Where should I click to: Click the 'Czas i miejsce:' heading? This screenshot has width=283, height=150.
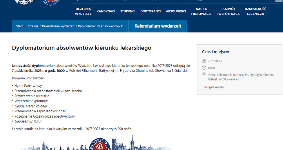(x=215, y=52)
